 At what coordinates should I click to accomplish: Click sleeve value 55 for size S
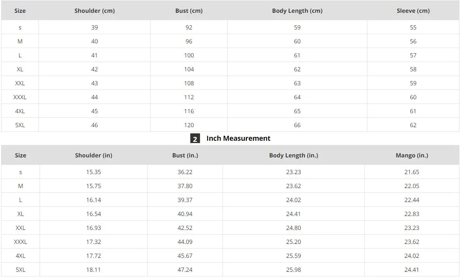tap(413, 27)
